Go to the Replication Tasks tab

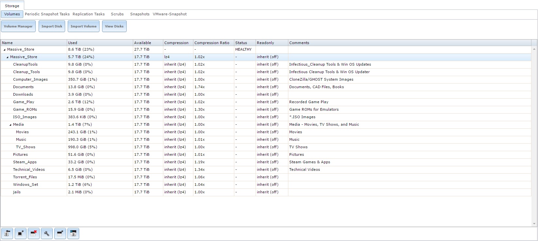click(x=89, y=14)
